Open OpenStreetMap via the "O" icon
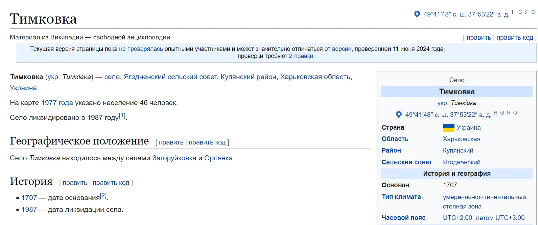The height and width of the screenshot is (225, 538). 533,12
